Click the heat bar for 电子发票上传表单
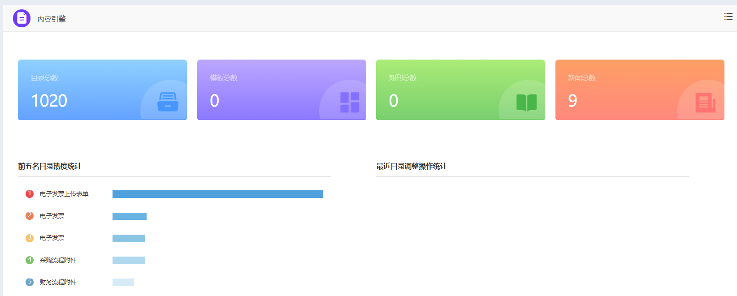Screen dimensions: 737x296 (x=218, y=194)
